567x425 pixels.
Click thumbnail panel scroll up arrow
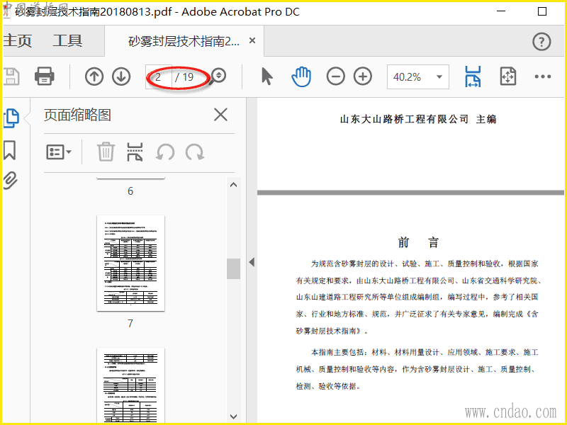(x=234, y=185)
